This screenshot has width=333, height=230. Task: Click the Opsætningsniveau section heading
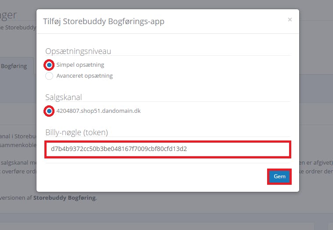[x=78, y=51]
